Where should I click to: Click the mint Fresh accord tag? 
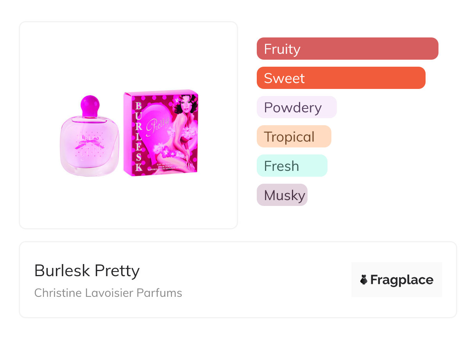pos(292,166)
